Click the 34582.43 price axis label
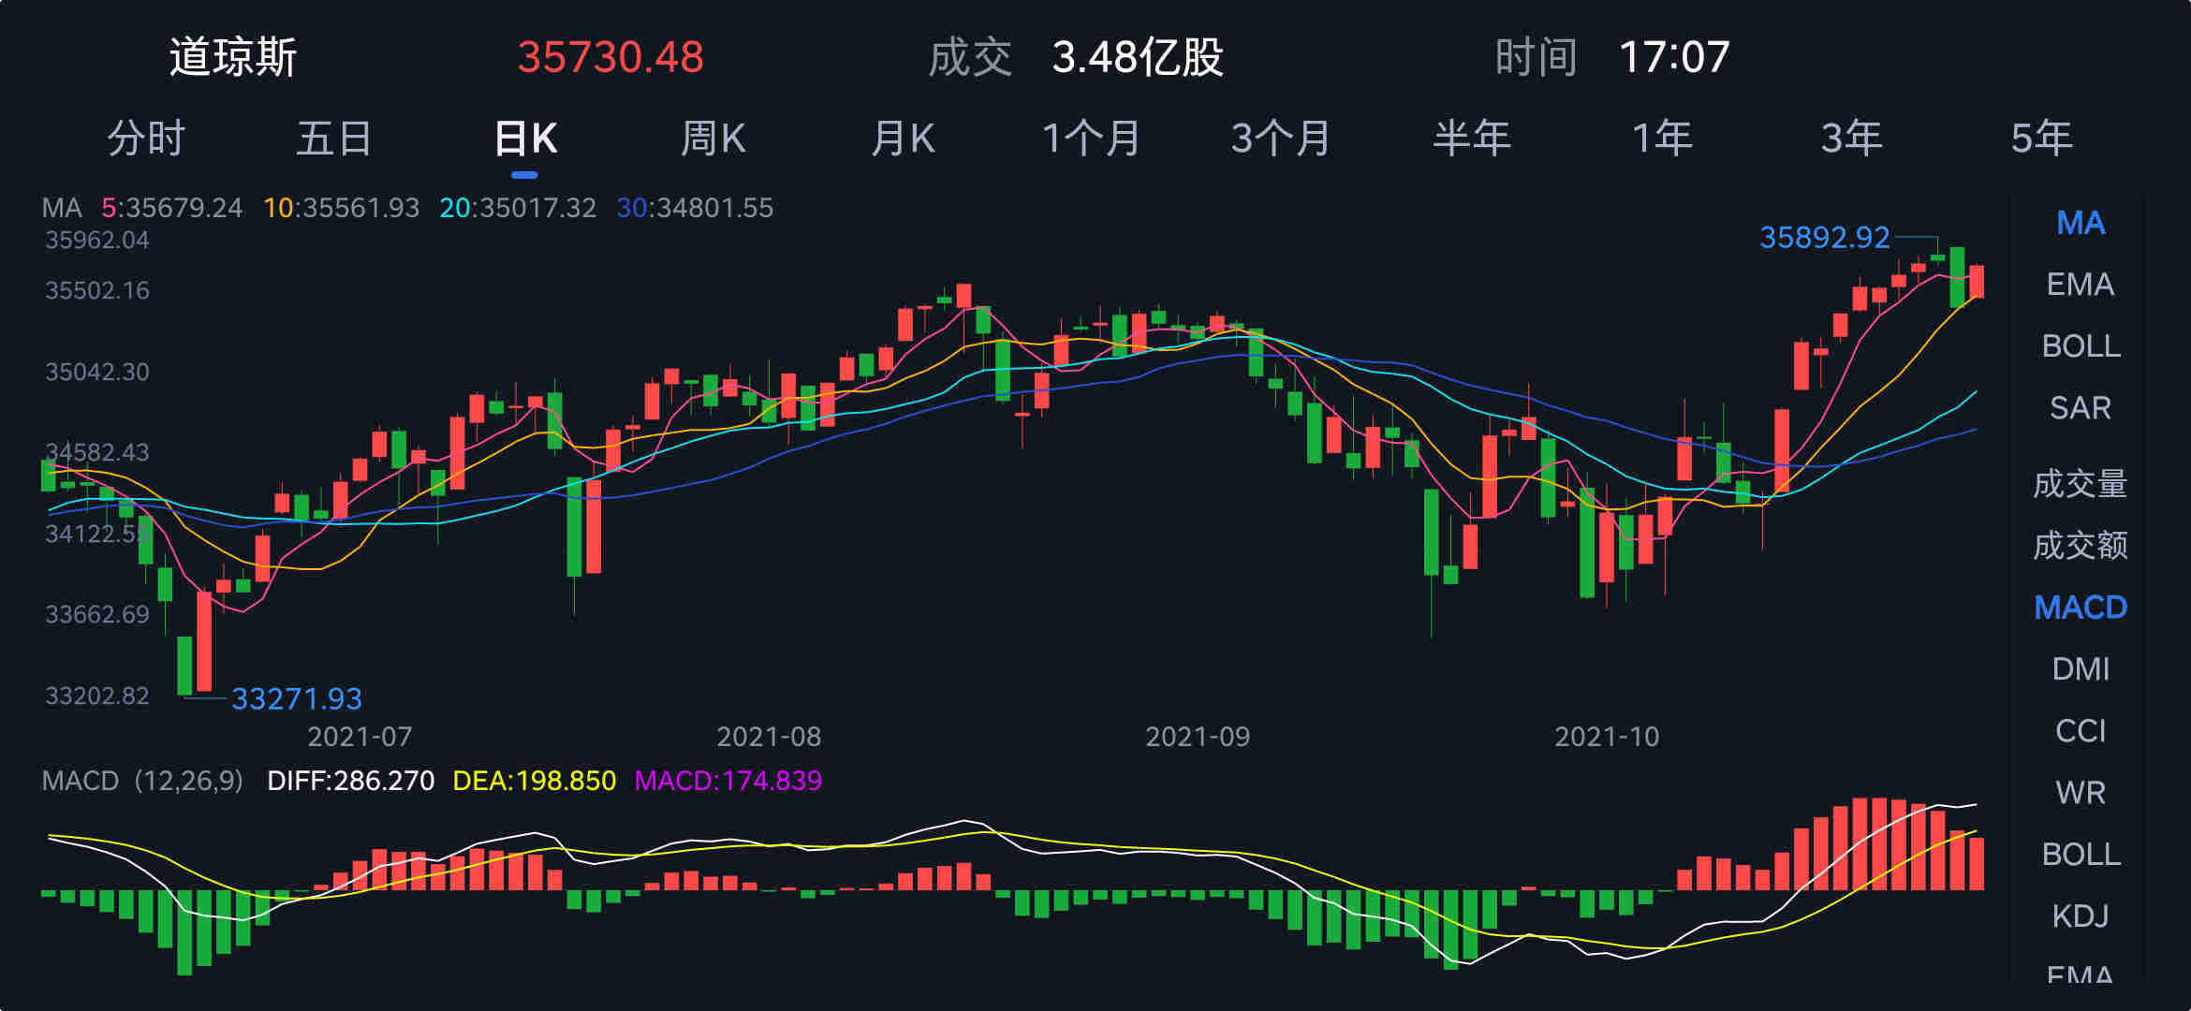 (97, 452)
